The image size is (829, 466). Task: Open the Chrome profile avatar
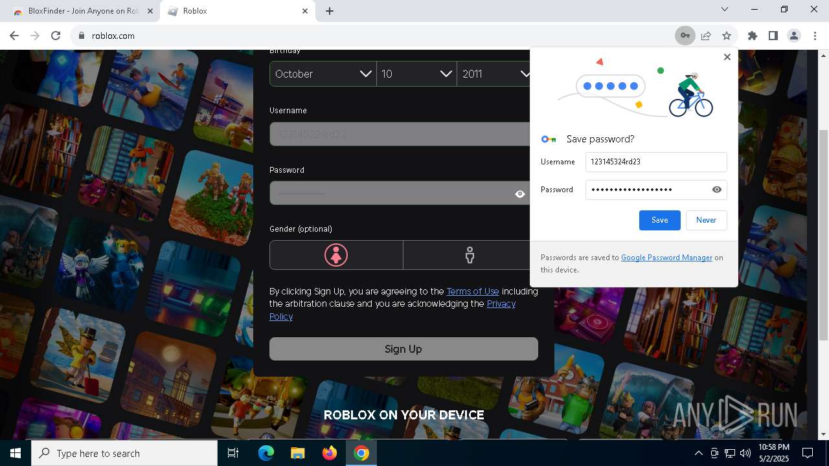click(794, 36)
